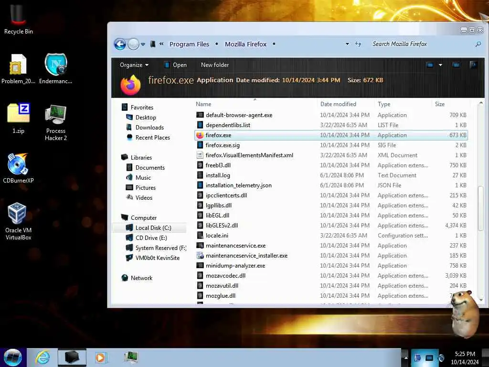This screenshot has width=489, height=367.
Task: Sort by the Date modified column
Action: (x=338, y=104)
